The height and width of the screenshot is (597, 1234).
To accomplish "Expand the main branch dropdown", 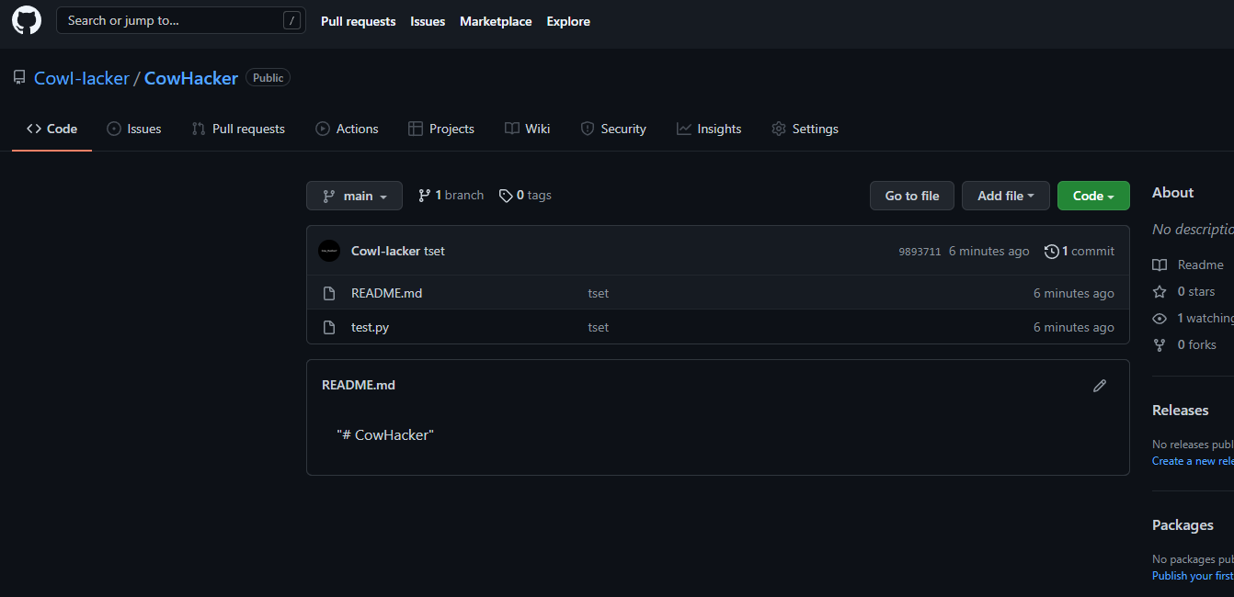I will [x=354, y=196].
